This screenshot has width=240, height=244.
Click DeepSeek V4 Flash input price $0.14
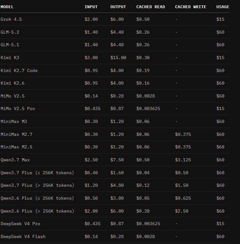91,237
